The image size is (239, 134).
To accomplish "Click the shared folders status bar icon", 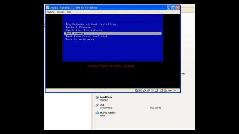I will [152, 90].
